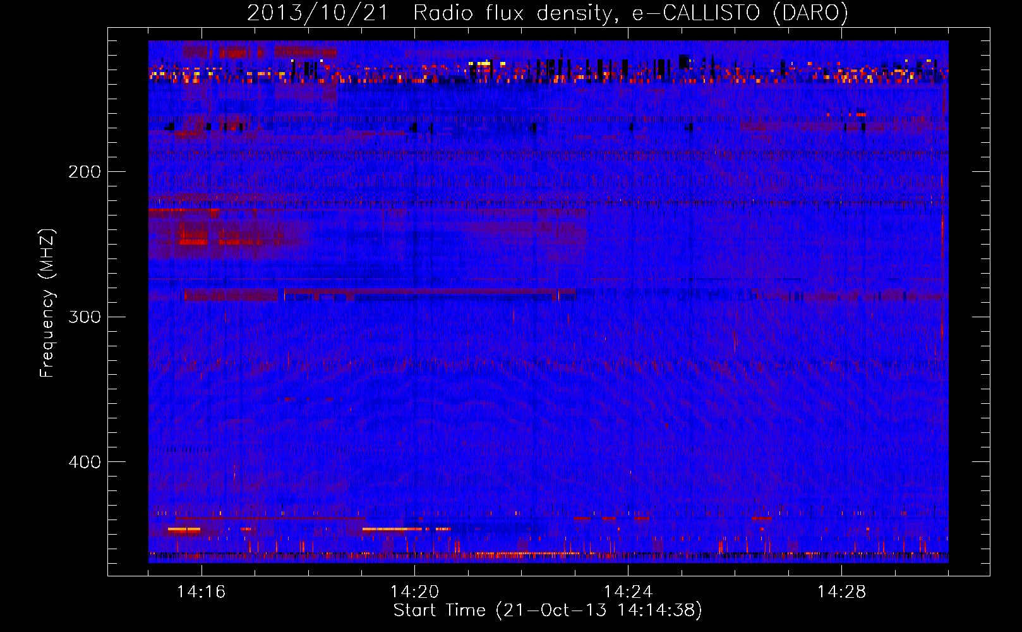1022x632 pixels.
Task: Click the 400 frequency tick label
Action: click(x=85, y=462)
